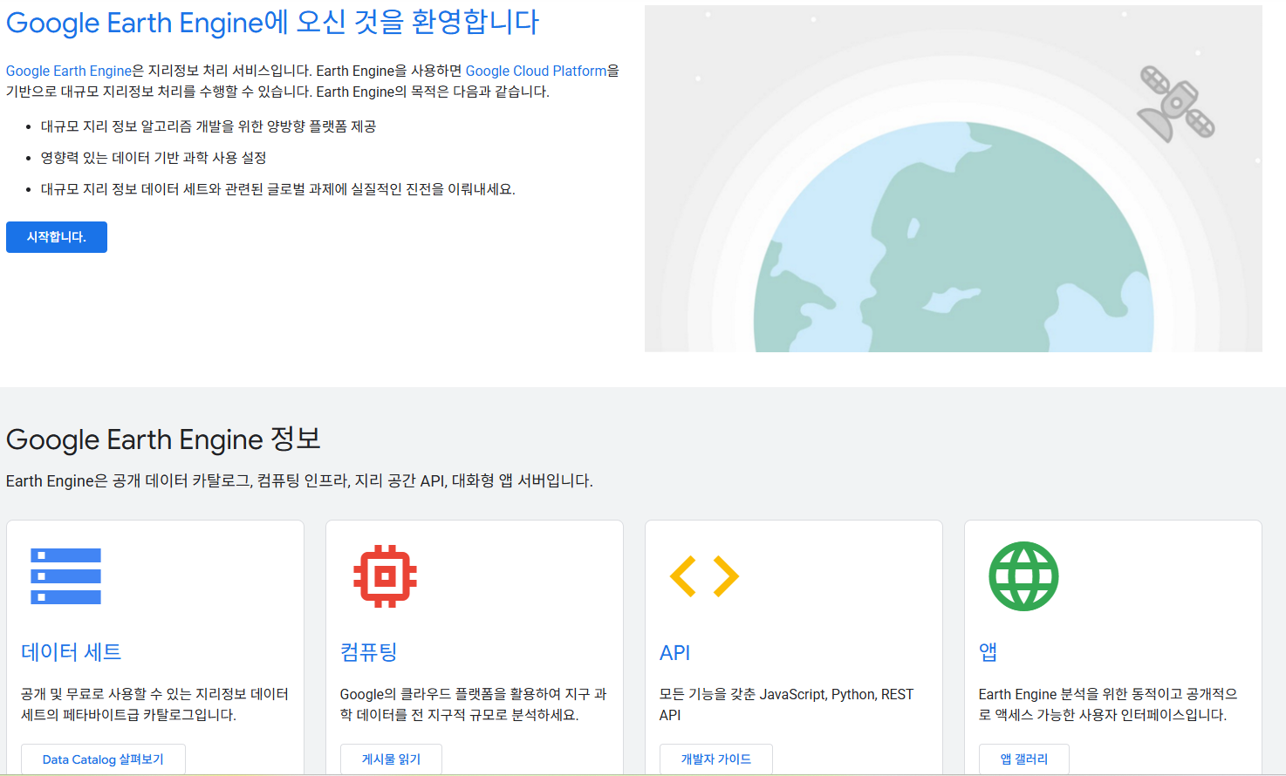Open the 게시물 읽기 button
Viewport: 1286px width, 776px height.
(x=391, y=759)
